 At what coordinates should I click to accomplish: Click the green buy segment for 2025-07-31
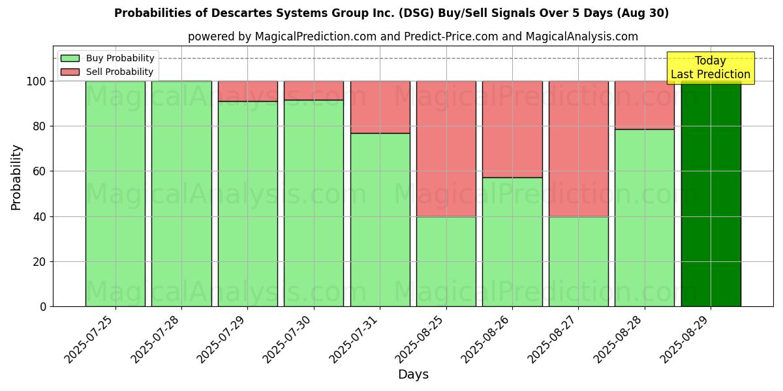click(x=380, y=220)
